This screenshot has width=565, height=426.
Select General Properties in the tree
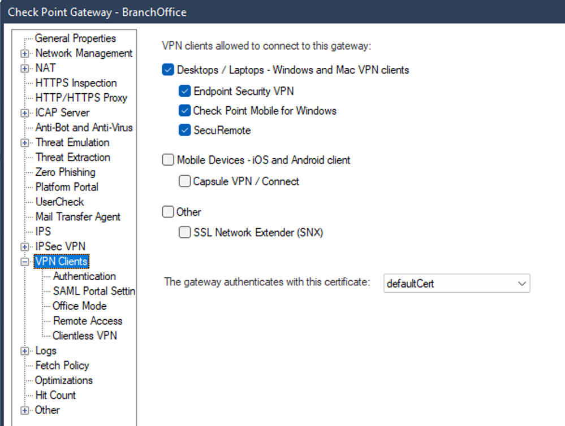75,38
